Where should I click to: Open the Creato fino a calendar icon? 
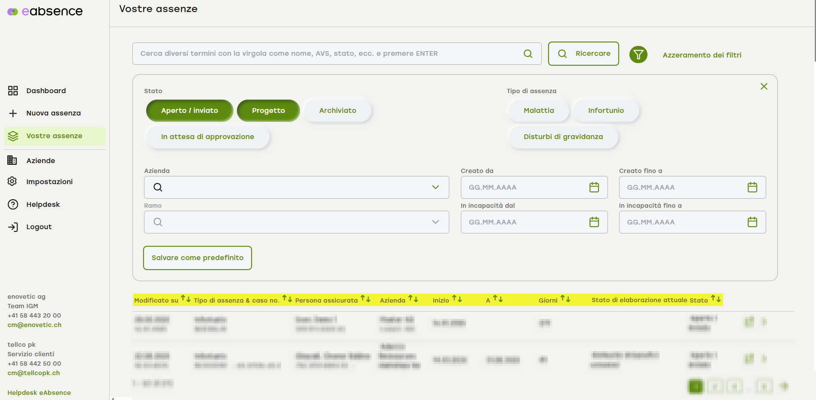[752, 187]
